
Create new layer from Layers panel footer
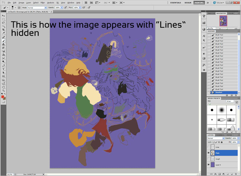click(232, 174)
